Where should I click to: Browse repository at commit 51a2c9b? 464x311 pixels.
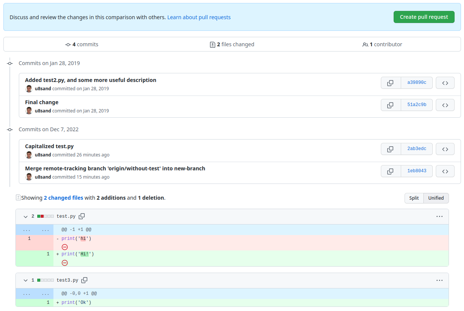[x=445, y=105]
